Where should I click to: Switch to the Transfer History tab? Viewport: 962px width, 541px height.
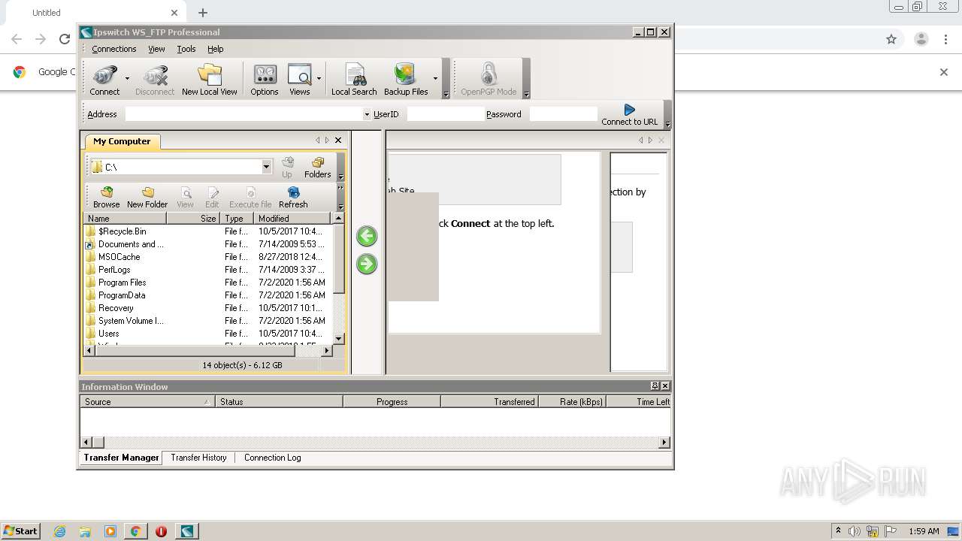tap(198, 458)
